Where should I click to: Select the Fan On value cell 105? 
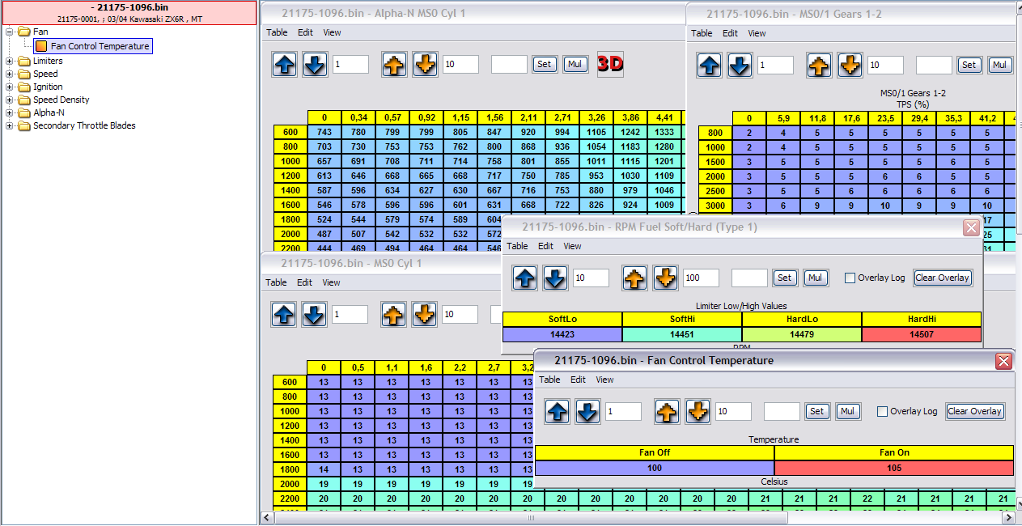pyautogui.click(x=893, y=468)
